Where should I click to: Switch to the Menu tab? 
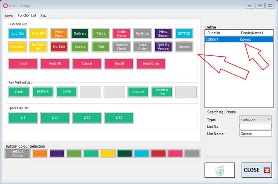point(9,16)
